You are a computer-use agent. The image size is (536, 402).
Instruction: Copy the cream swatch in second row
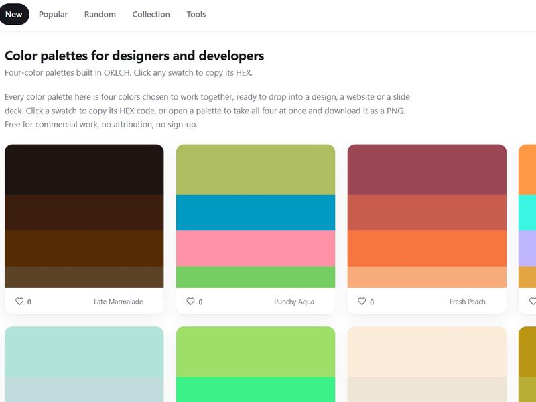pyautogui.click(x=427, y=352)
